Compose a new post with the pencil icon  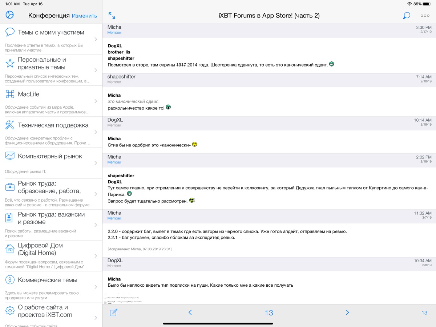[x=113, y=312]
